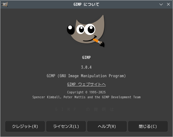Image resolution: width=173 pixels, height=137 pixels.
Task: Click Wilber's smaller left eye
Action: (x=81, y=29)
